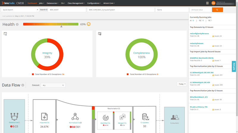Click the RE running jobs count 1

(x=212, y=20)
